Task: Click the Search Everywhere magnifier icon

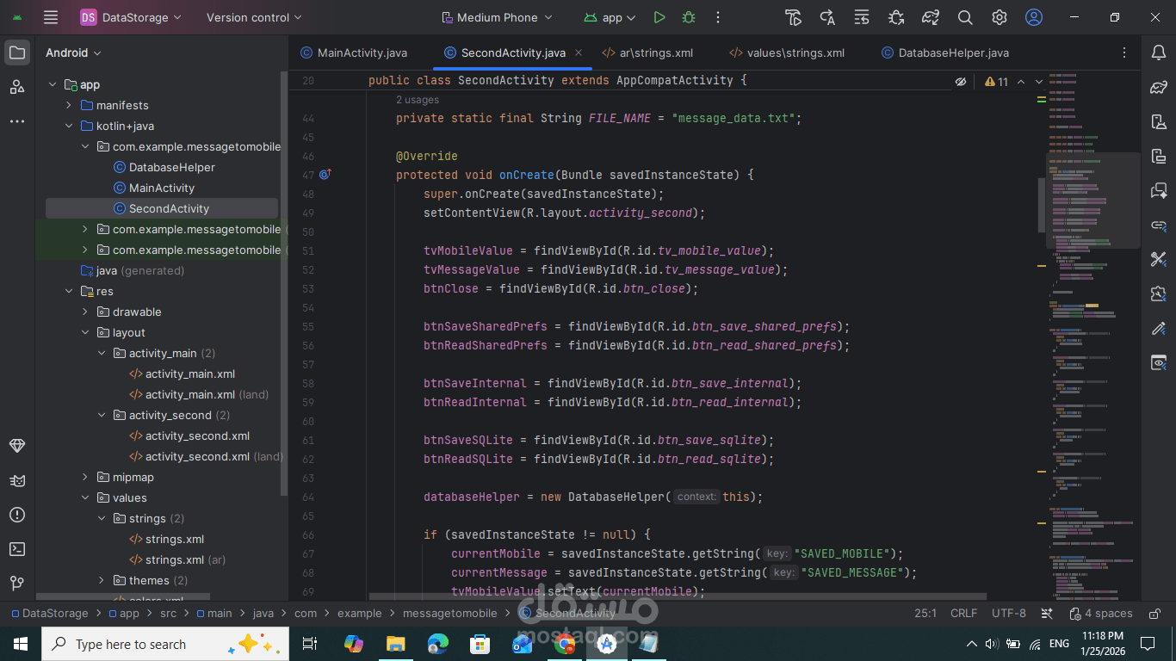Action: click(x=965, y=17)
